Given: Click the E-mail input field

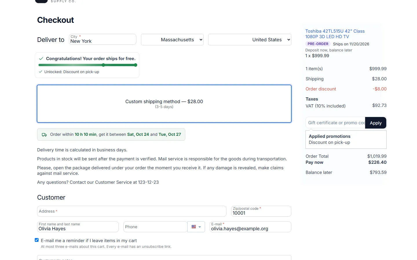Looking at the screenshot, I should 250,227.
